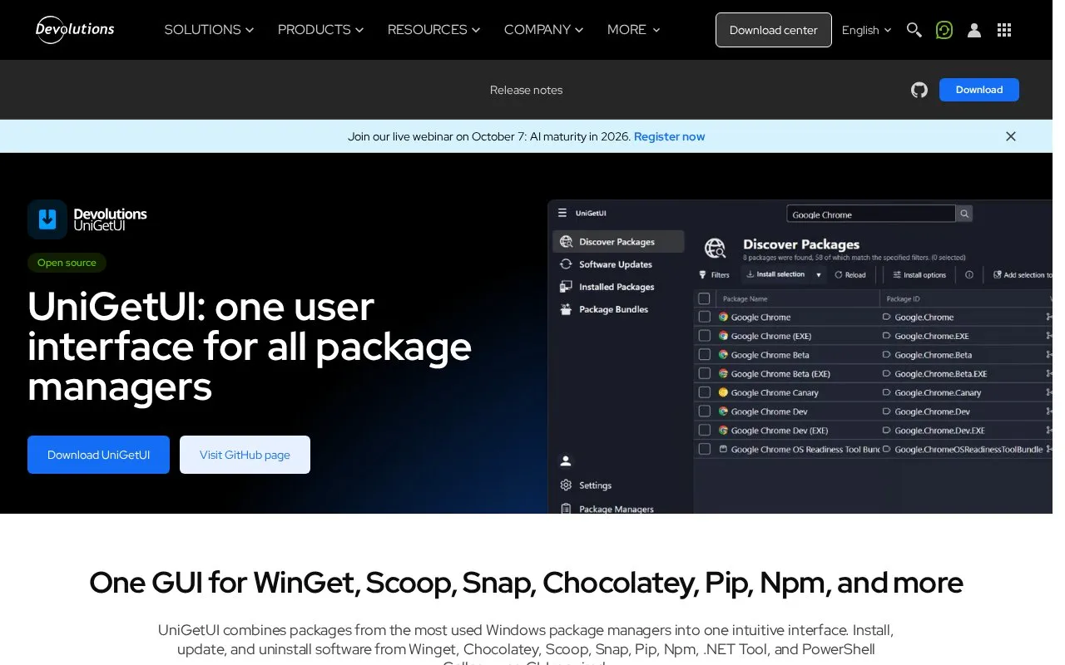Screen dimensions: 1065x665
Task: Click the Visit GitHub page button
Action: coord(245,455)
